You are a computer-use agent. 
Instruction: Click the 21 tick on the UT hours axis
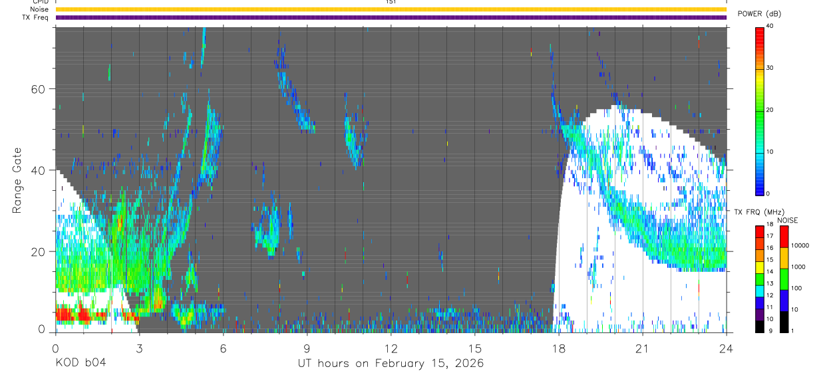click(x=642, y=348)
